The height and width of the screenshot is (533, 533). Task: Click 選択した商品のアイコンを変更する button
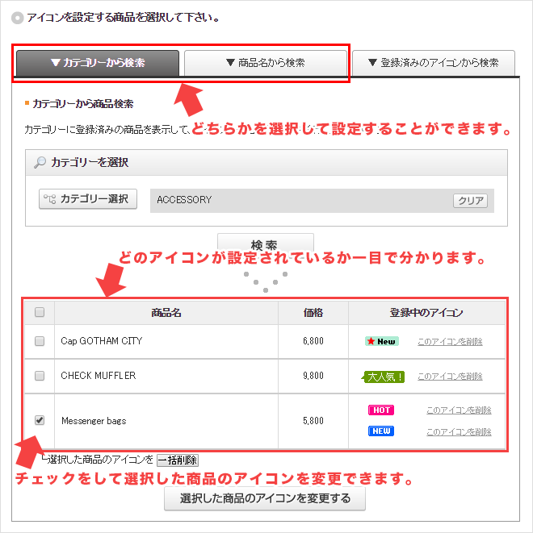[265, 498]
